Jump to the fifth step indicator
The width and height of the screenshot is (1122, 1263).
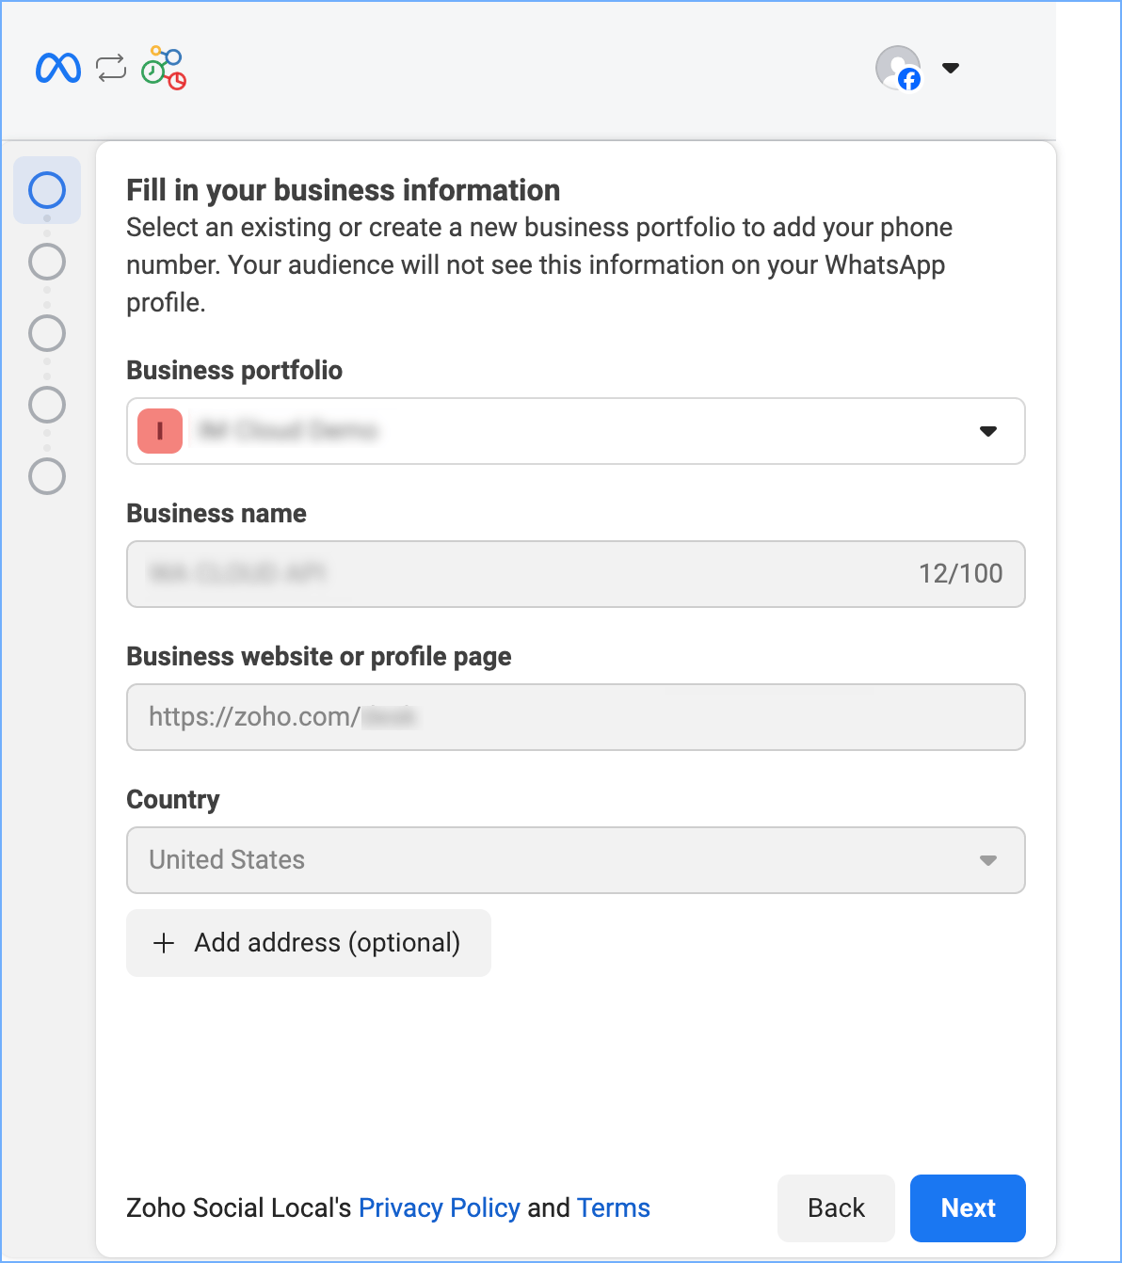pos(47,476)
